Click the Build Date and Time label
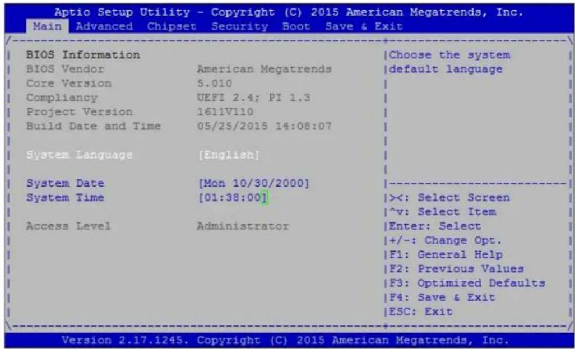Image resolution: width=575 pixels, height=349 pixels. pyautogui.click(x=94, y=126)
